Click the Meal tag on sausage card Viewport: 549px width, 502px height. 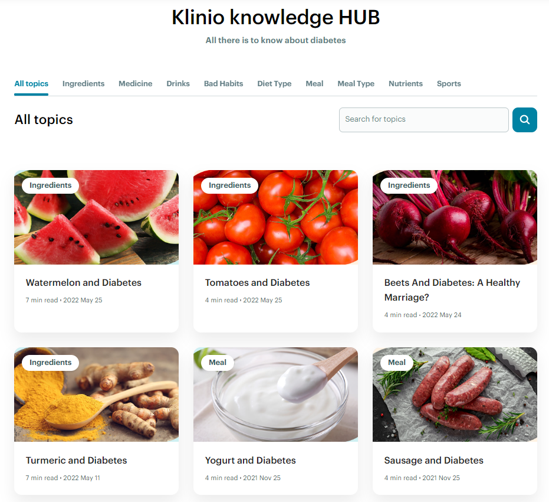[397, 363]
